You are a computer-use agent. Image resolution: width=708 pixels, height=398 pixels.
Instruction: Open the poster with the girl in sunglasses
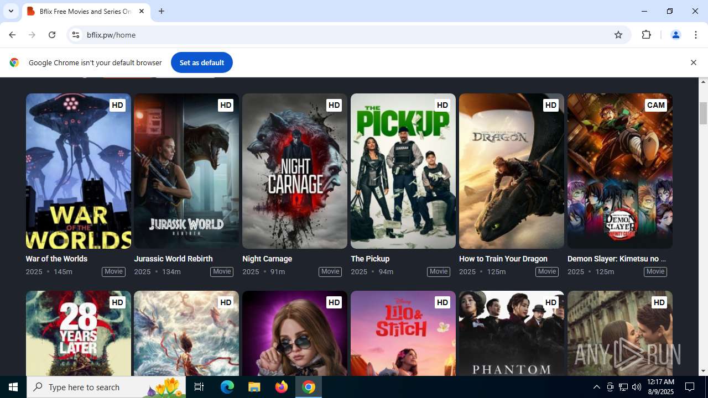(x=295, y=333)
